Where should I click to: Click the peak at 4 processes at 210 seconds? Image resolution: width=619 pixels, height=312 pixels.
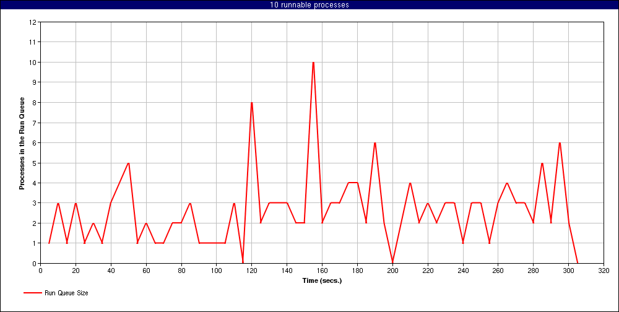[410, 183]
